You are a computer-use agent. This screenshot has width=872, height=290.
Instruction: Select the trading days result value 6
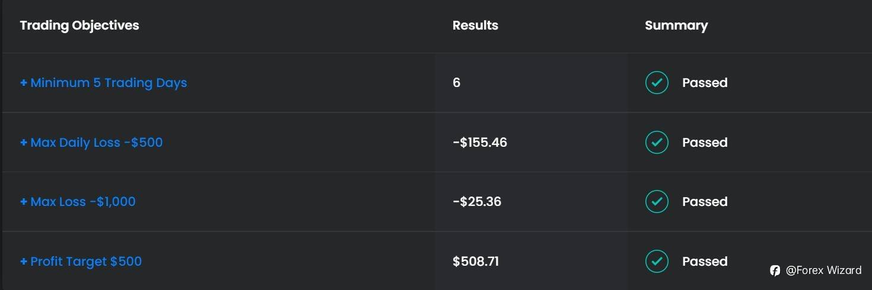[456, 83]
